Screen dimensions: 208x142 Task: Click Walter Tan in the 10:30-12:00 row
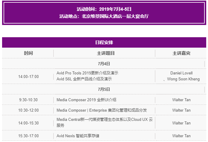click(x=181, y=110)
